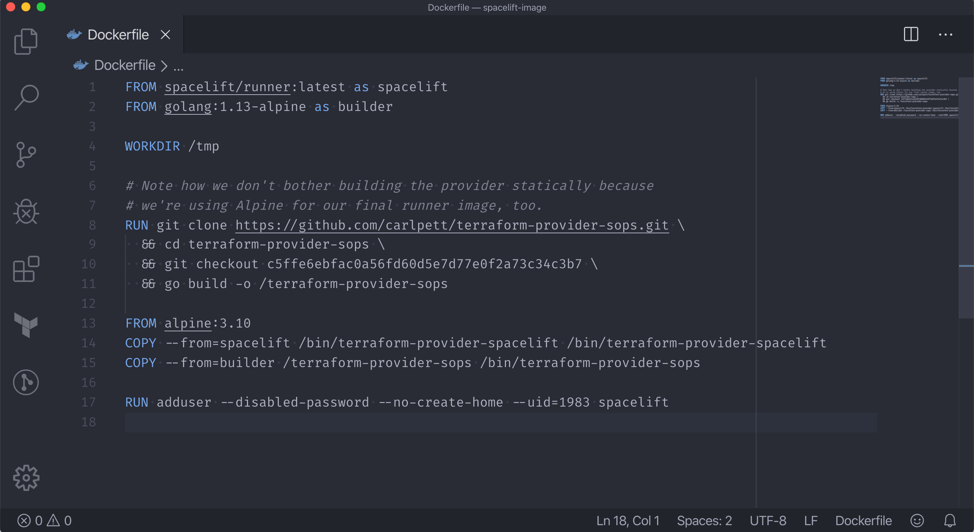Click the Docker whale icon on tab
Screen dimensions: 974x532
click(74, 35)
